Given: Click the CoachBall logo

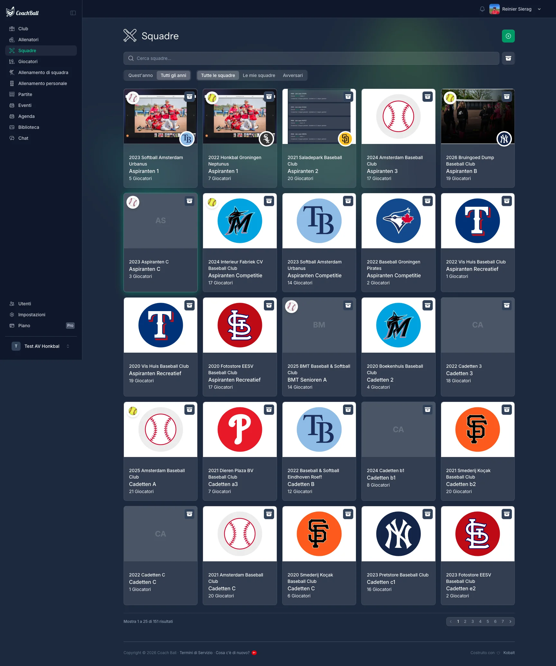Looking at the screenshot, I should click(22, 12).
